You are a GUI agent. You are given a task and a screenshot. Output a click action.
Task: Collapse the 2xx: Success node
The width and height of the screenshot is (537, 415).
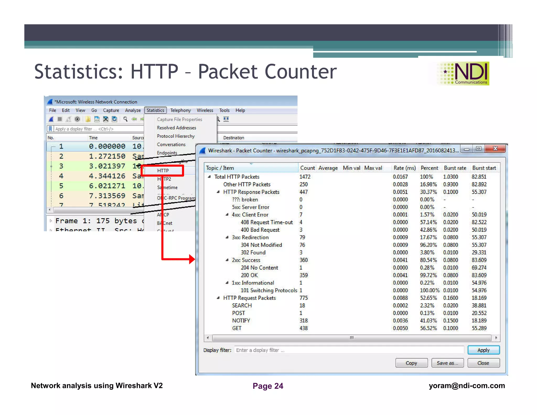coord(227,260)
